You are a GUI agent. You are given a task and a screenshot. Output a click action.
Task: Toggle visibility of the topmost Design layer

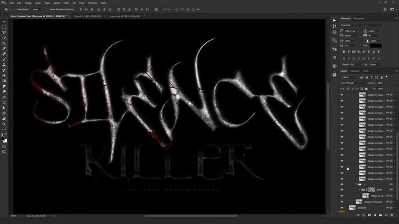tap(342, 95)
